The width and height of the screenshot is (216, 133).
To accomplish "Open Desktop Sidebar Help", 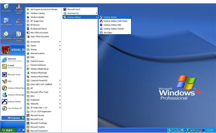I will click(x=115, y=25).
